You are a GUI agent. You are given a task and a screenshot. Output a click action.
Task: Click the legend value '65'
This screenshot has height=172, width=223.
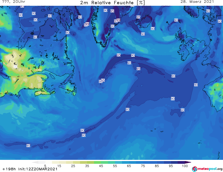tap(129, 166)
